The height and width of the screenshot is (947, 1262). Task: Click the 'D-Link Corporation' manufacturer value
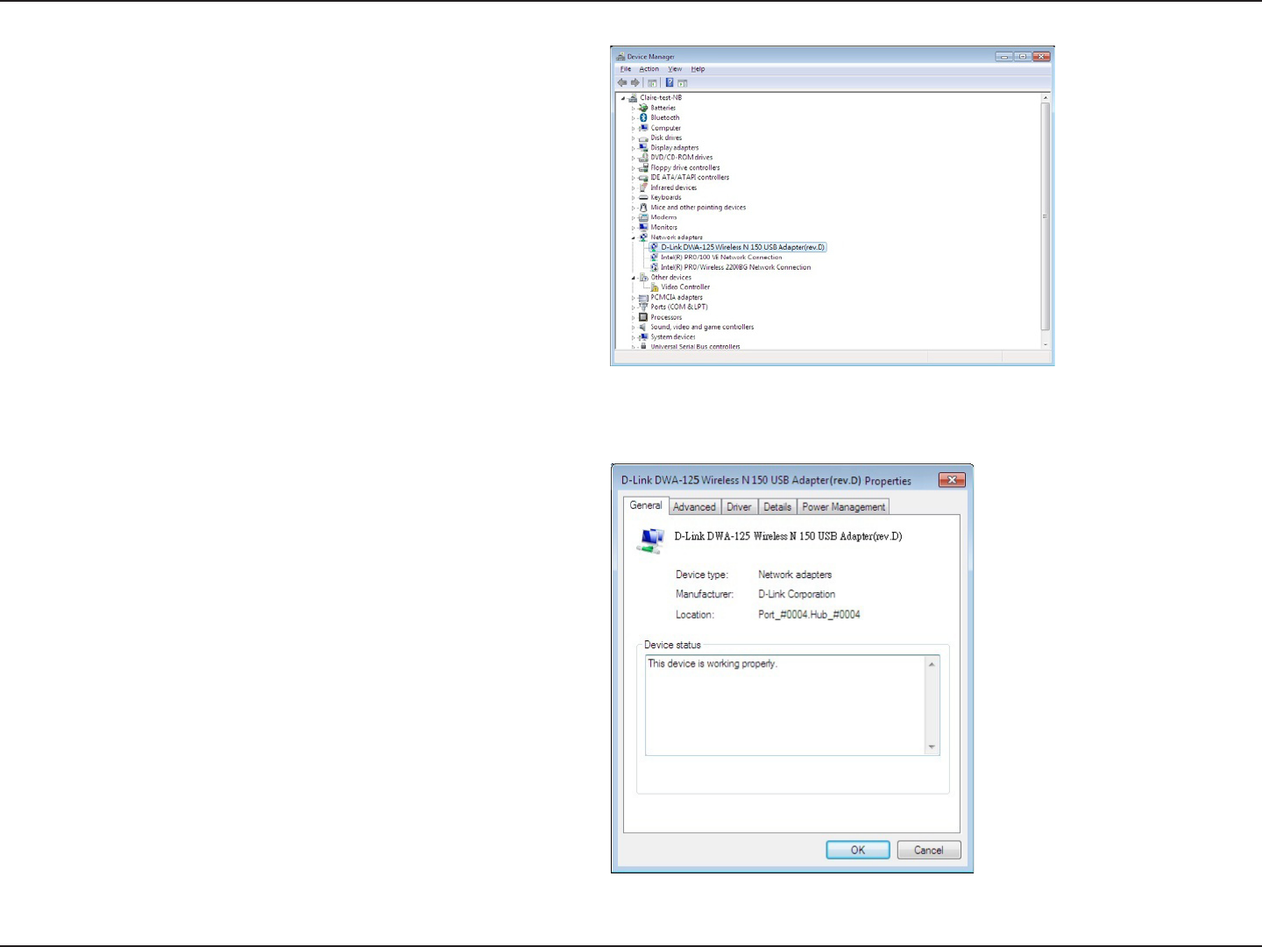pos(797,594)
